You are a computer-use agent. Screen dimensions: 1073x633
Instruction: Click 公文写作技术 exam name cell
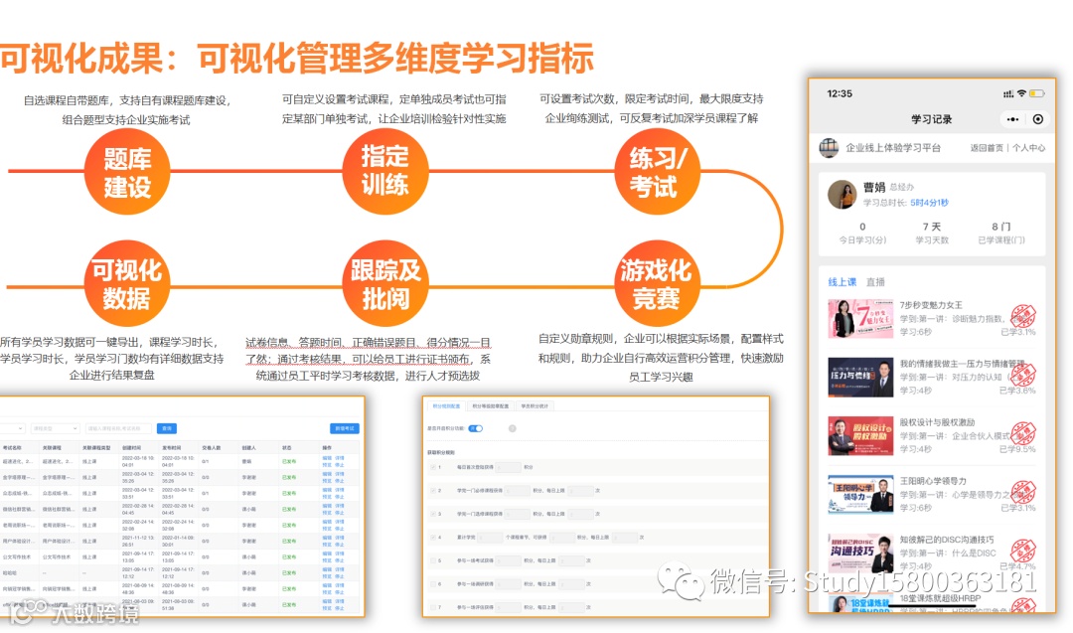point(17,557)
